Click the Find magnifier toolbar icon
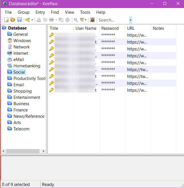The height and width of the screenshot is (188, 184). tap(76, 20)
